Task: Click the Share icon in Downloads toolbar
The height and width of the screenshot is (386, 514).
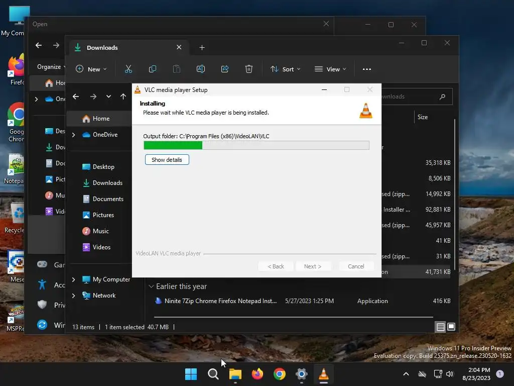Action: click(225, 69)
